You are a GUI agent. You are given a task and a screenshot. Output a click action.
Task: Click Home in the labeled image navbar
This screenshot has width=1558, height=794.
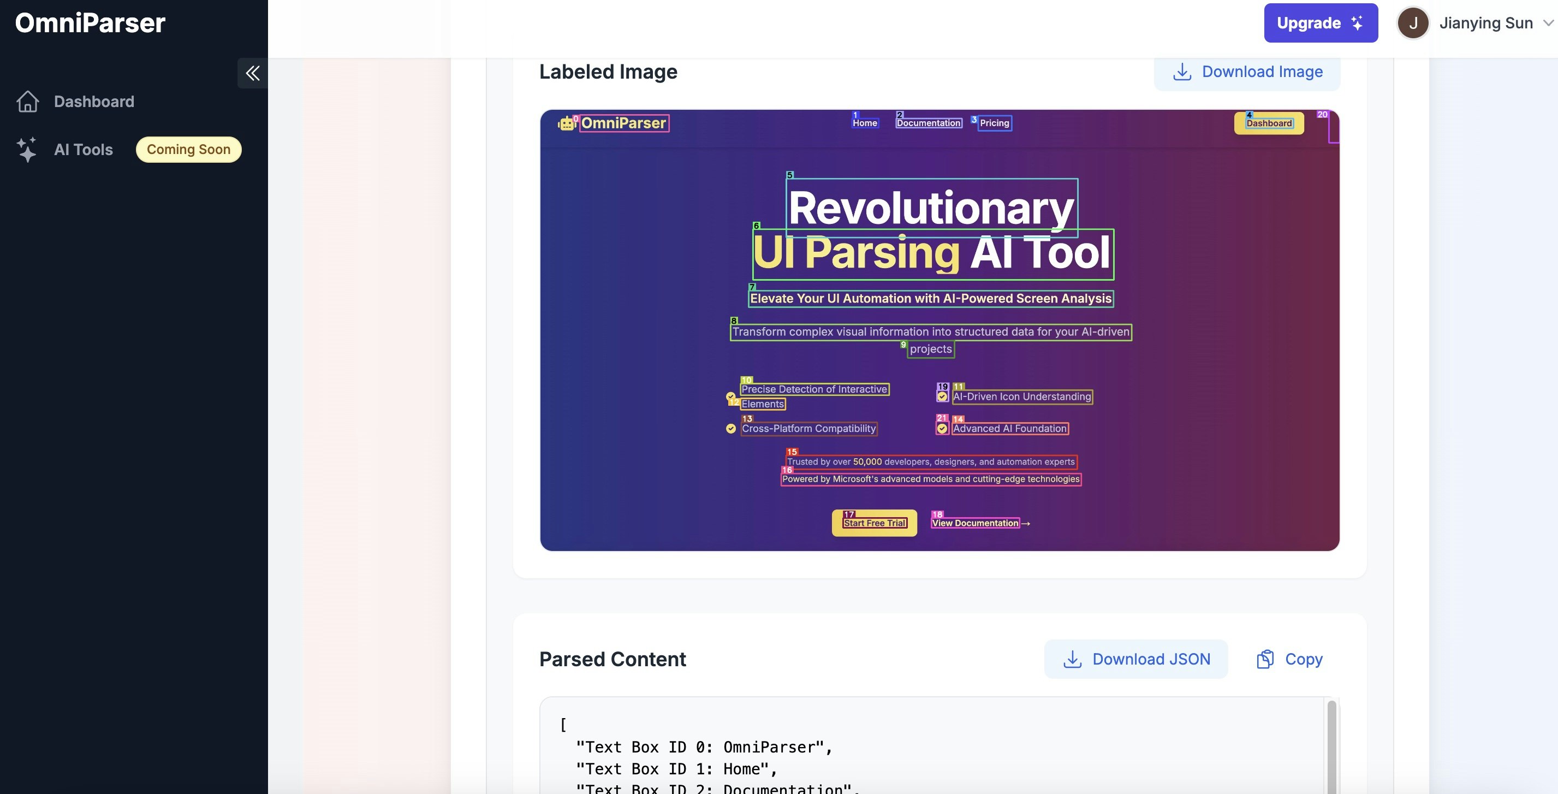coord(865,123)
